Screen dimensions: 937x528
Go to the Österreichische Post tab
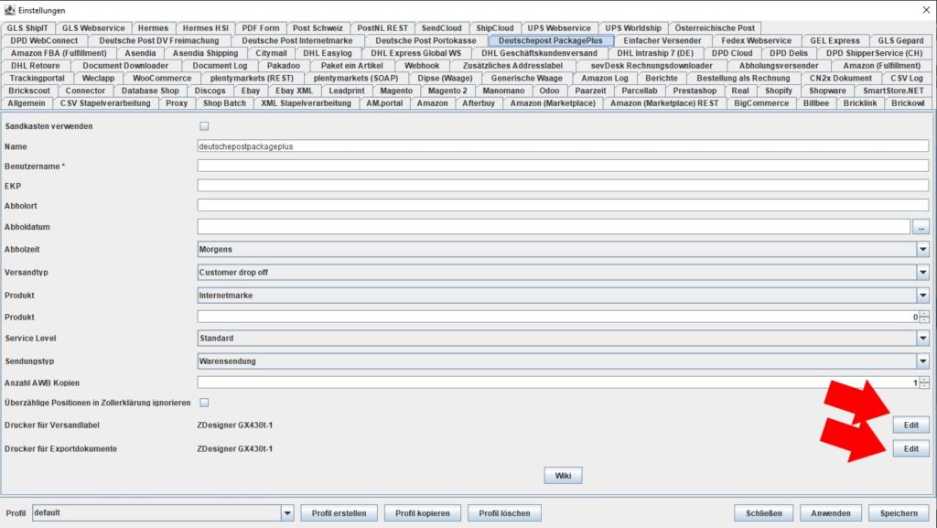tap(715, 28)
